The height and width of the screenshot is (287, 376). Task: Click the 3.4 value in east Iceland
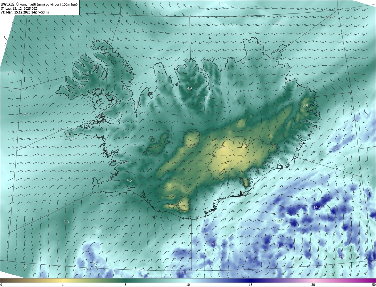tap(305, 105)
